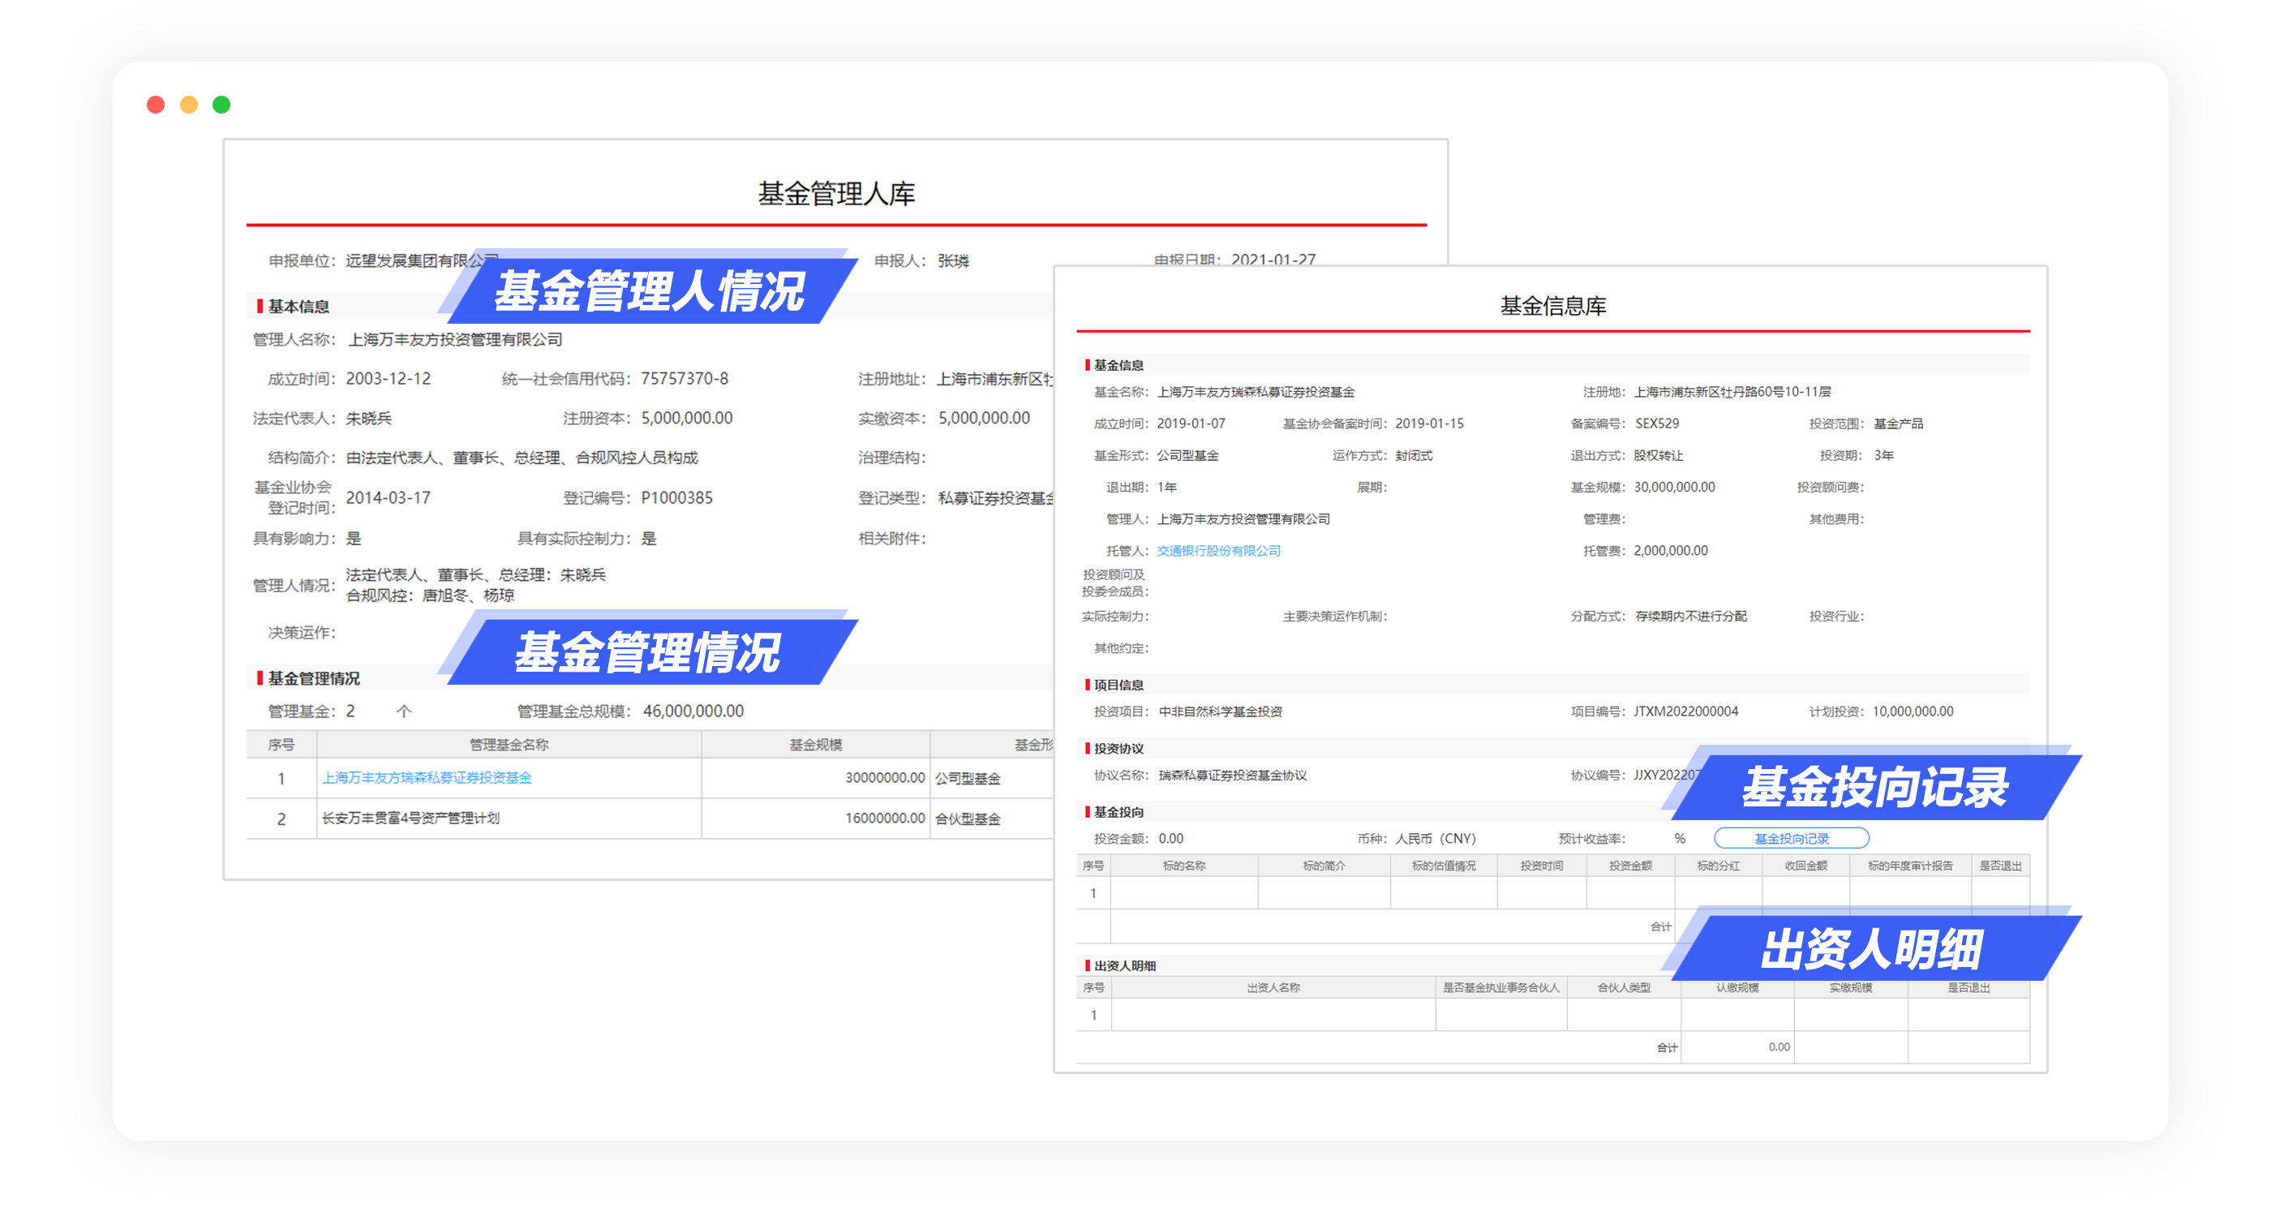Select reporting unit 远望发展集团有限公司

[422, 260]
